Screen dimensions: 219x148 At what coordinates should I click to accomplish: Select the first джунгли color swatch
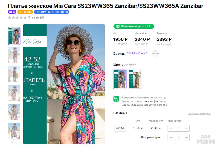click(120, 79)
